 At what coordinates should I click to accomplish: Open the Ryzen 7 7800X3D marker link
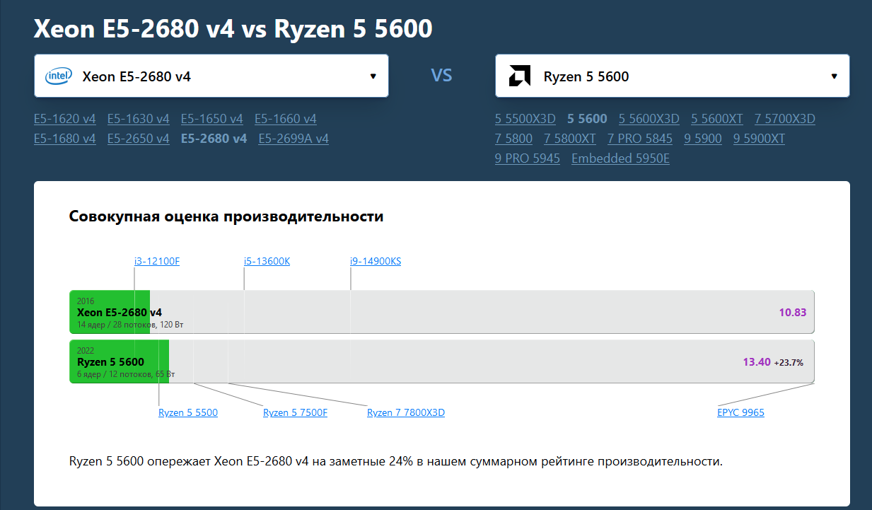click(406, 412)
